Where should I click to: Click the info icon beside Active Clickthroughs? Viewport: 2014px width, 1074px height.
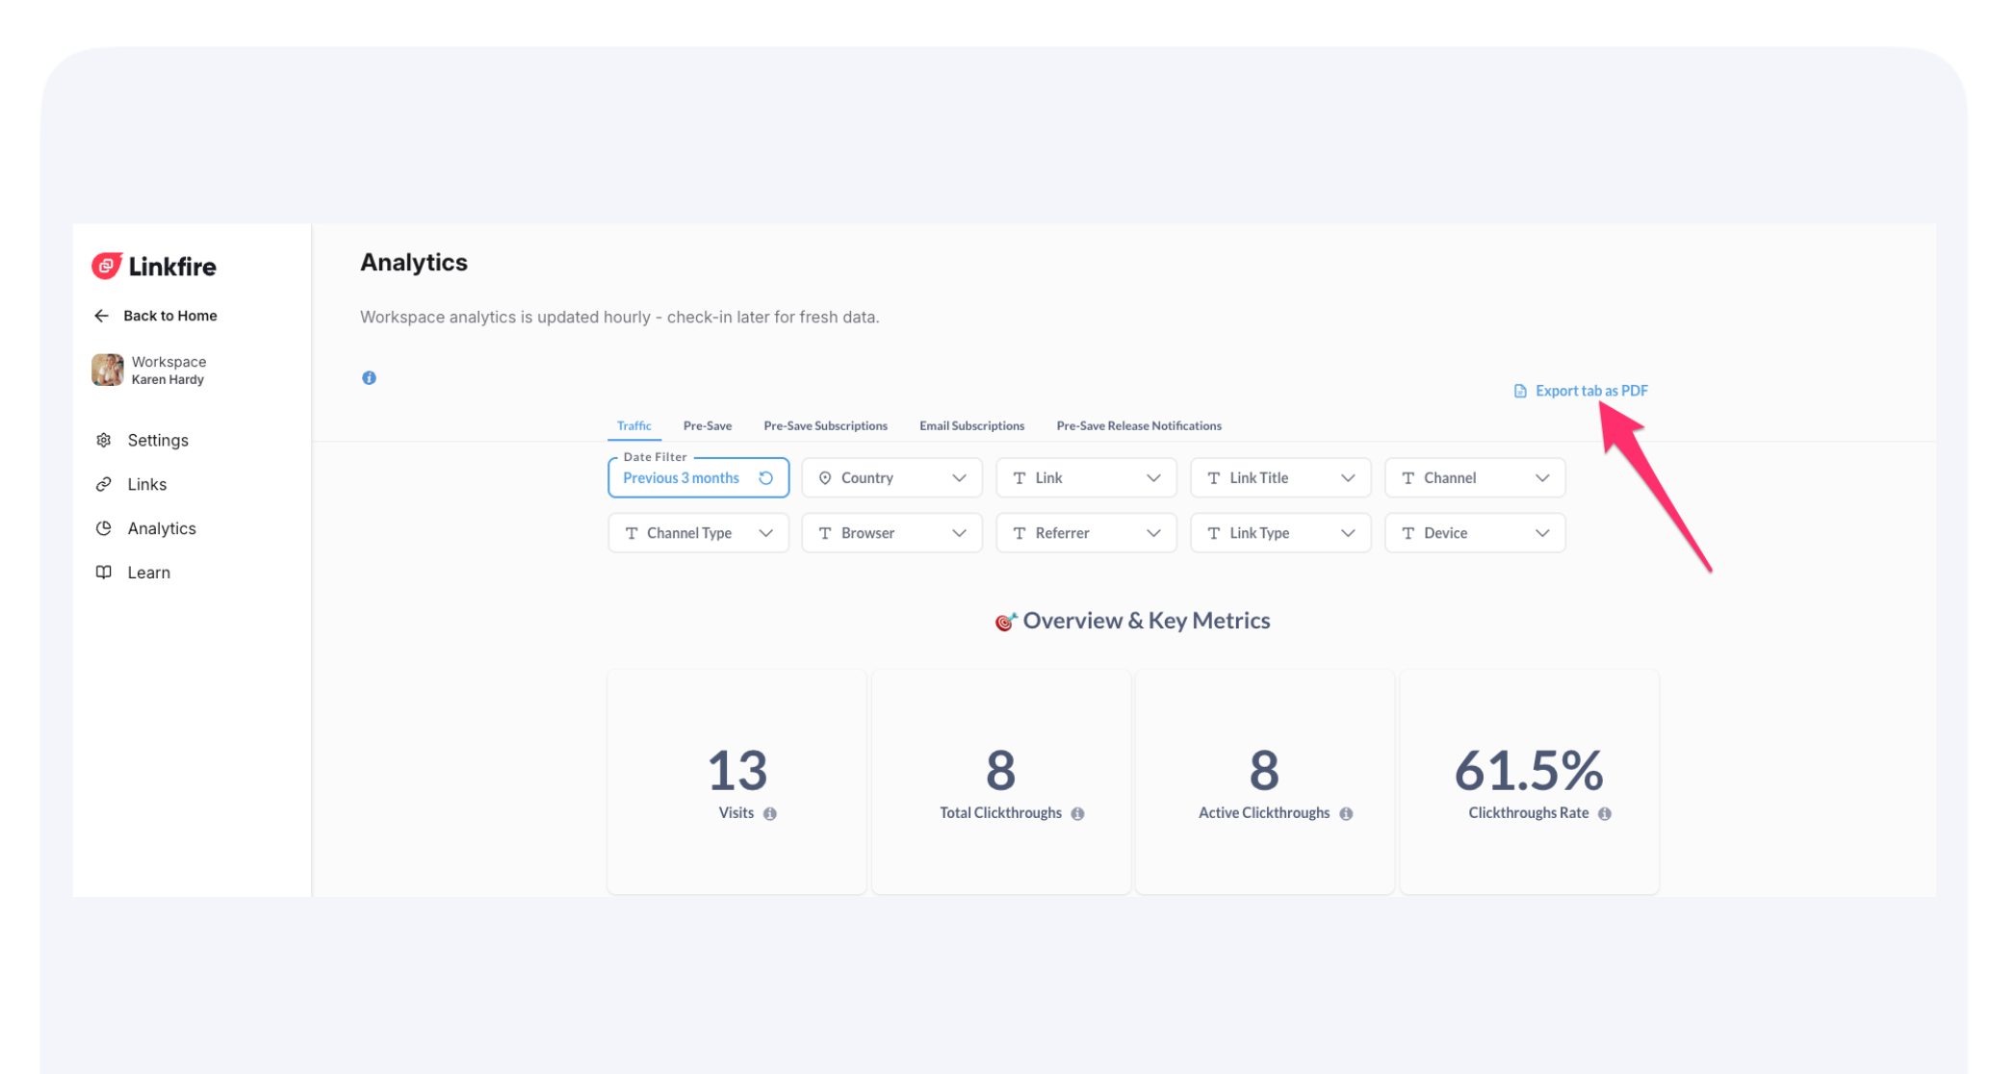point(1346,814)
